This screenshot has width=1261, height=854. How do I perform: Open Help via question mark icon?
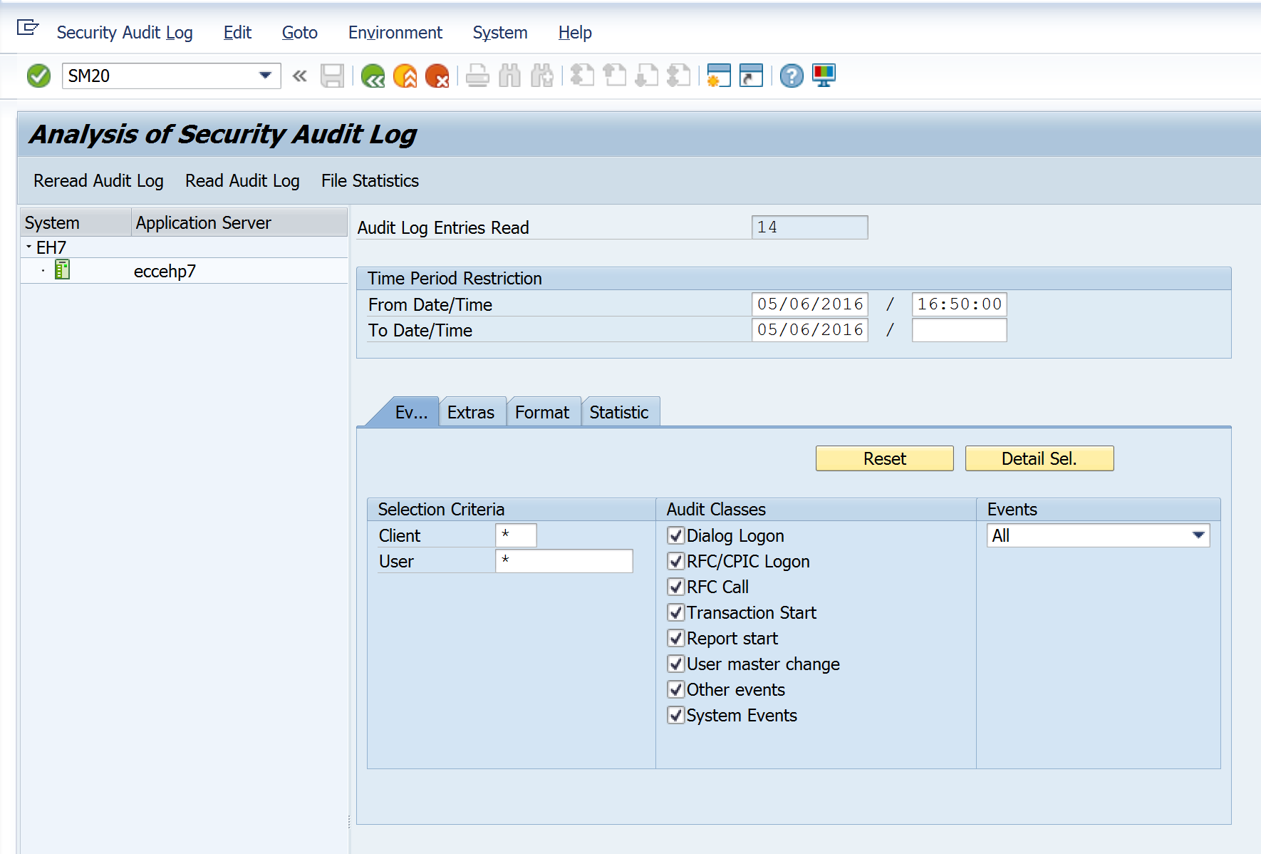(792, 76)
